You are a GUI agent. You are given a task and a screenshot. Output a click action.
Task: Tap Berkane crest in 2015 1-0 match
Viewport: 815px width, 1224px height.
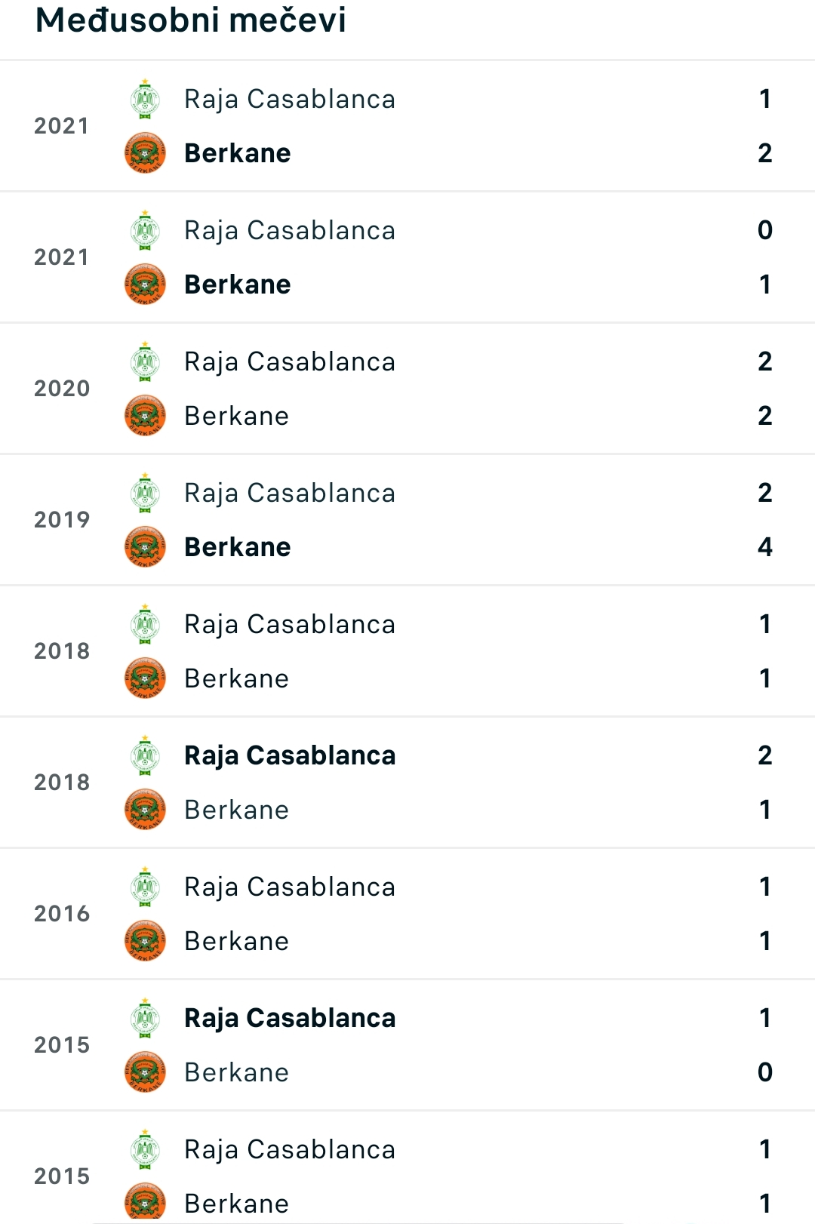pyautogui.click(x=145, y=1072)
